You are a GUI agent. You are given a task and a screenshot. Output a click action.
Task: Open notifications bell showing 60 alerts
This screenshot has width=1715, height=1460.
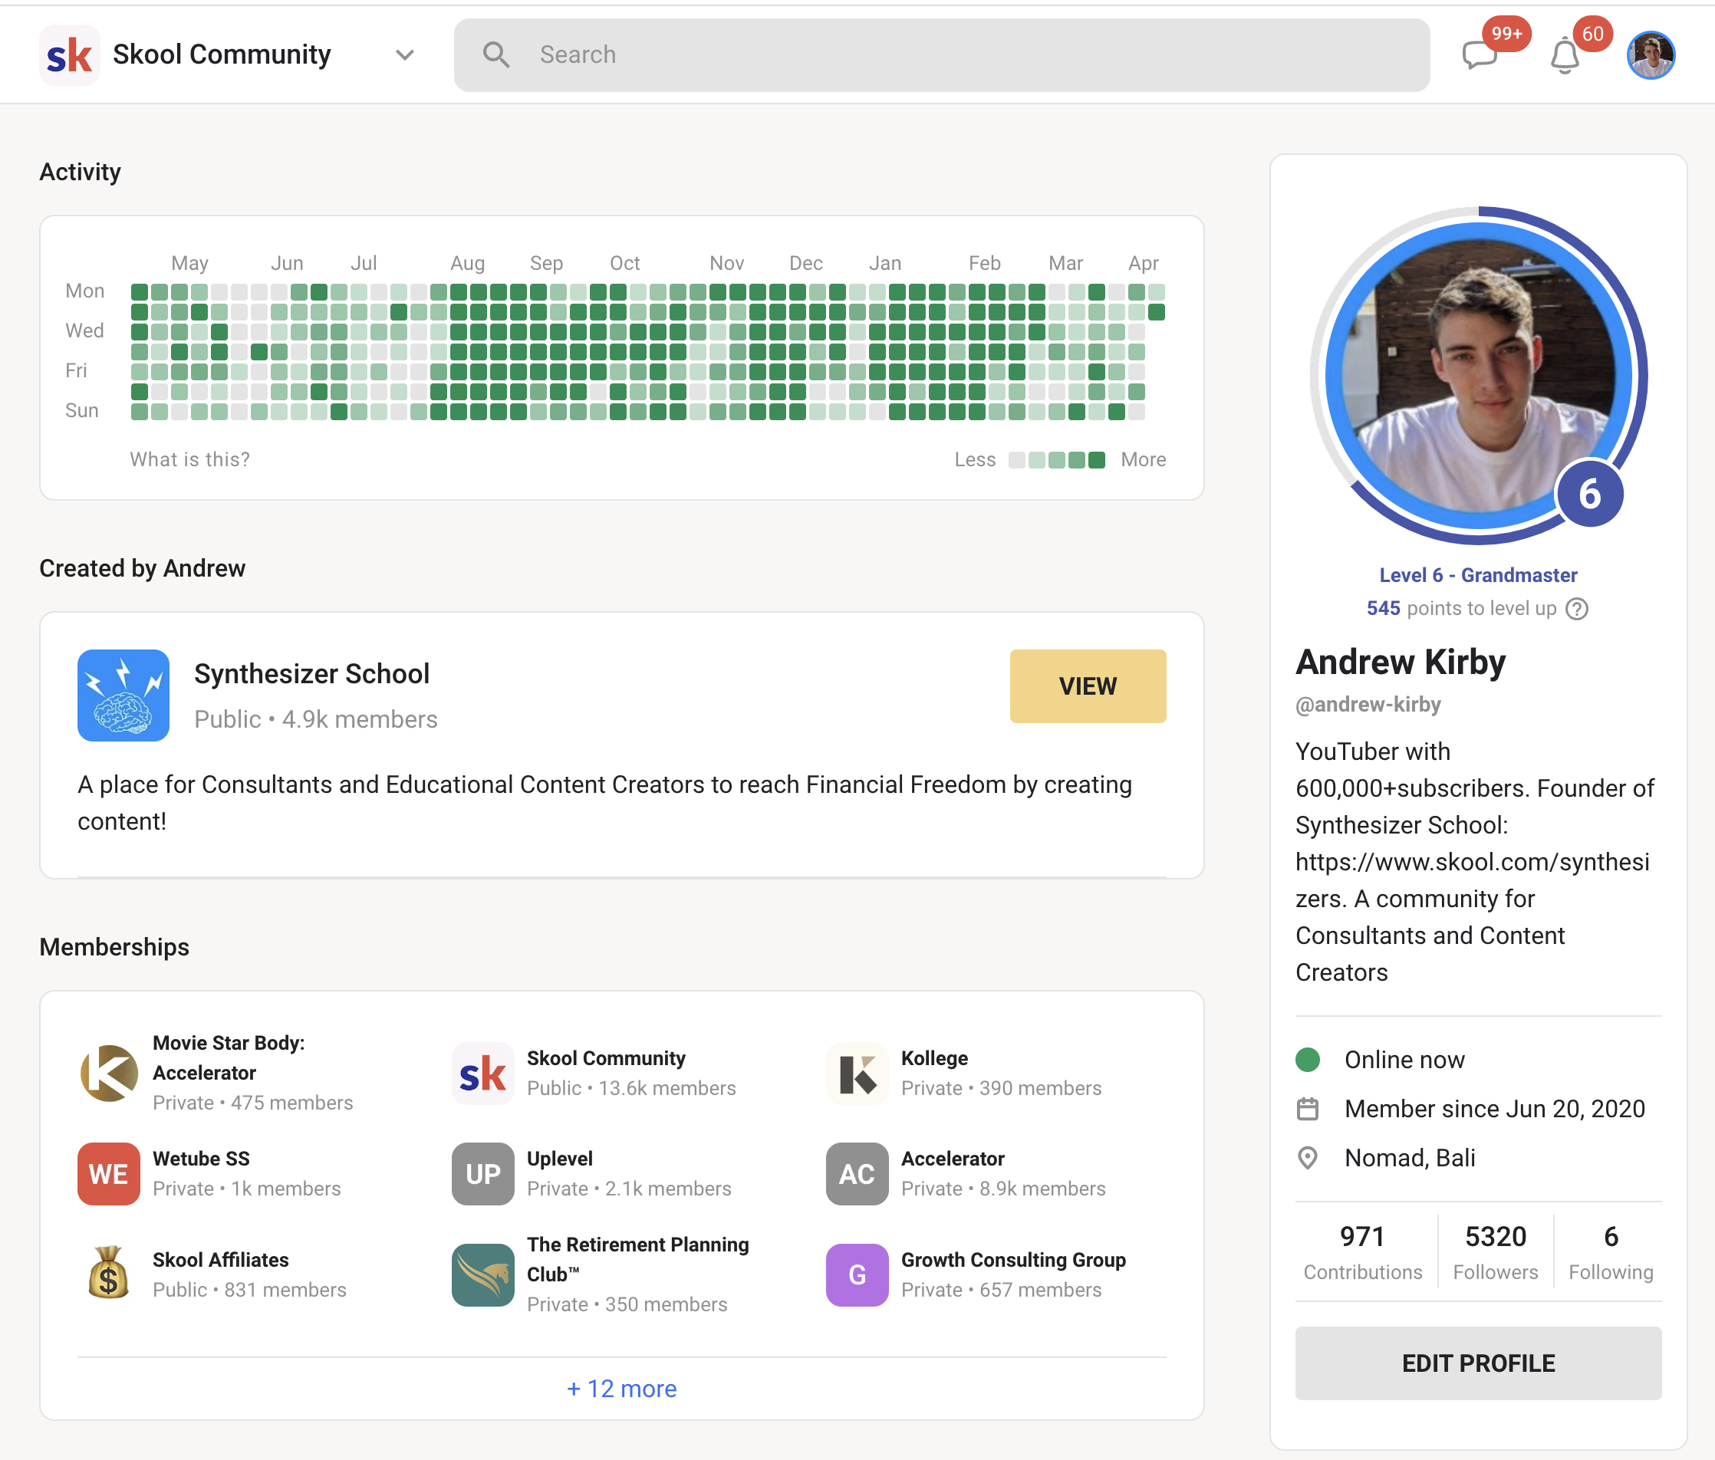tap(1565, 55)
